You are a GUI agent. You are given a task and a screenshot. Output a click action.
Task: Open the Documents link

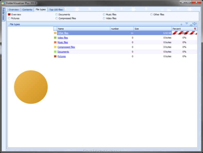click(x=63, y=52)
